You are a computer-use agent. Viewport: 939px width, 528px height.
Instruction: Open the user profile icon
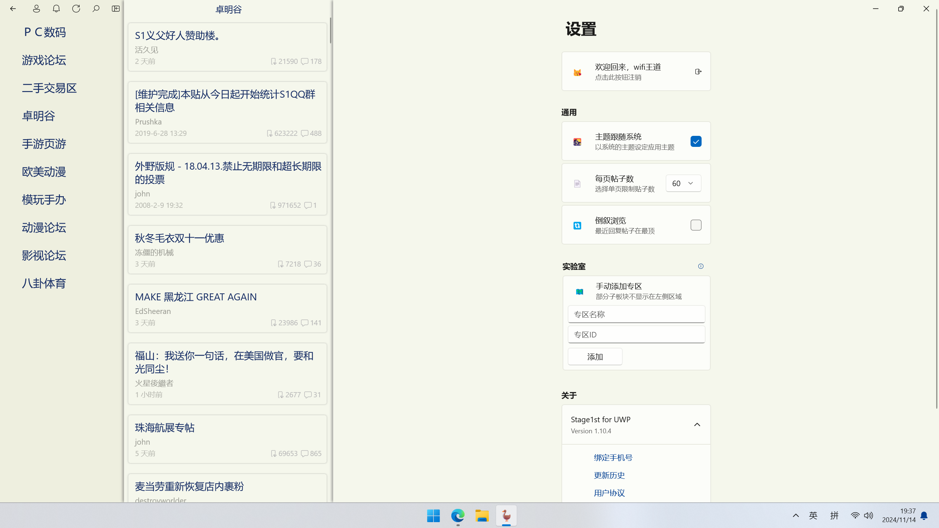click(36, 9)
